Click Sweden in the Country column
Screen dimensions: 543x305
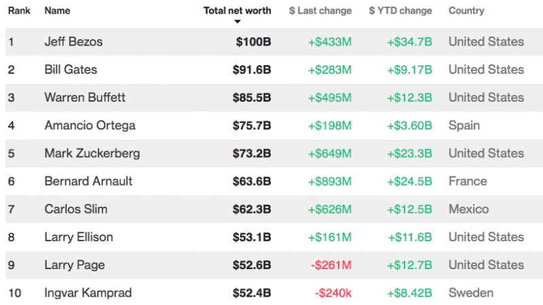(x=470, y=293)
